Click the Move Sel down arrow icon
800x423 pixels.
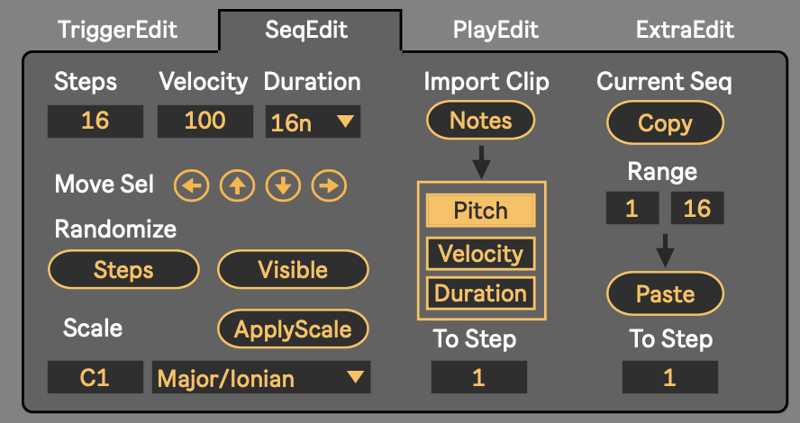click(x=283, y=186)
